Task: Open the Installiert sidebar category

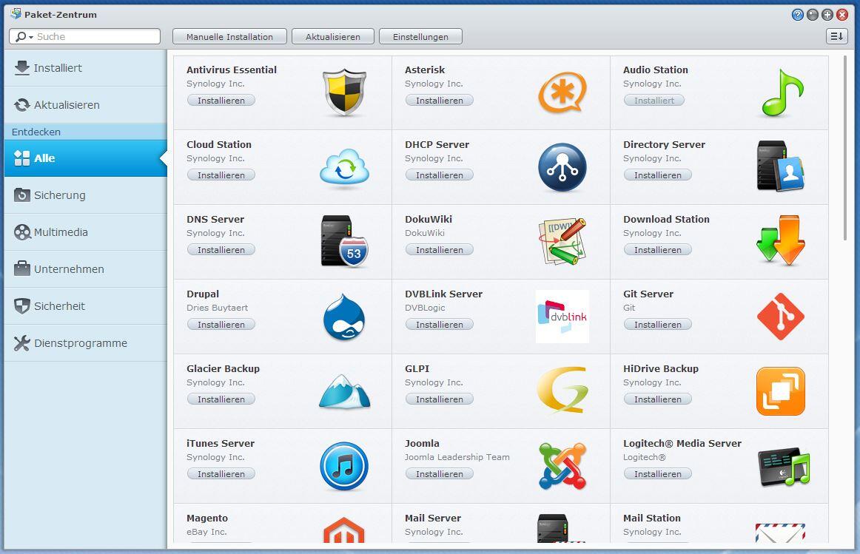Action: pyautogui.click(x=86, y=68)
